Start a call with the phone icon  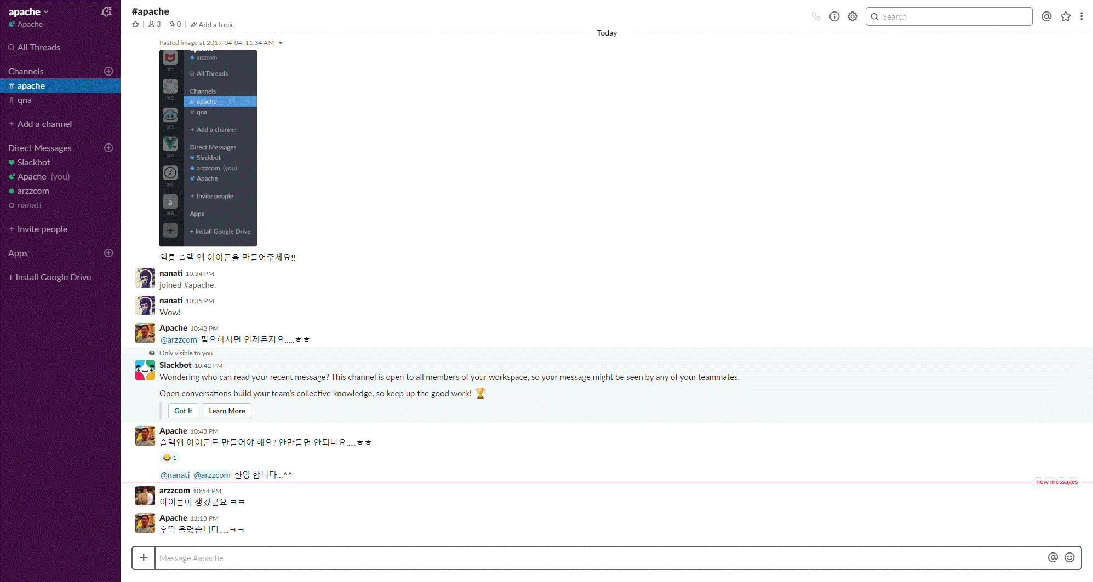[816, 16]
